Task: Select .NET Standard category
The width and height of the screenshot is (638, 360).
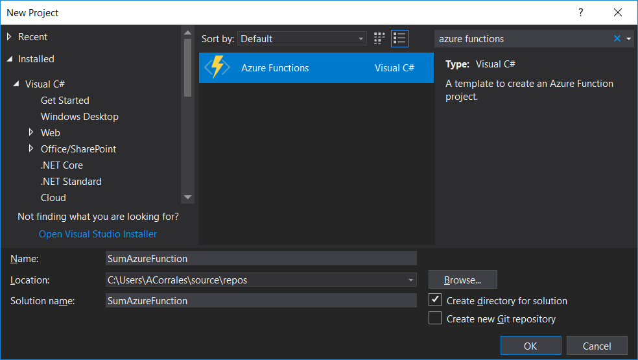Action: (x=71, y=181)
